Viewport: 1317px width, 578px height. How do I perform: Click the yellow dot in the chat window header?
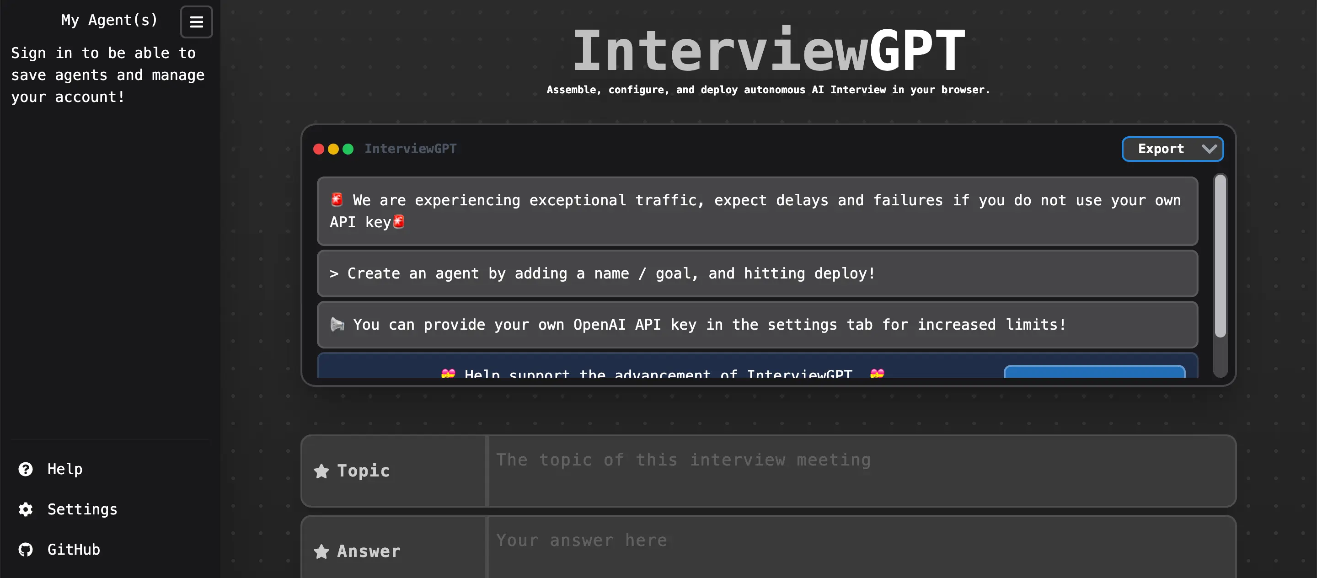(x=333, y=149)
